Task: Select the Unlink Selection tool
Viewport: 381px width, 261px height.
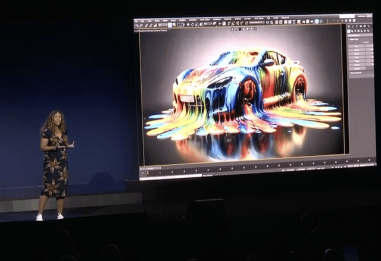Action: [151, 26]
